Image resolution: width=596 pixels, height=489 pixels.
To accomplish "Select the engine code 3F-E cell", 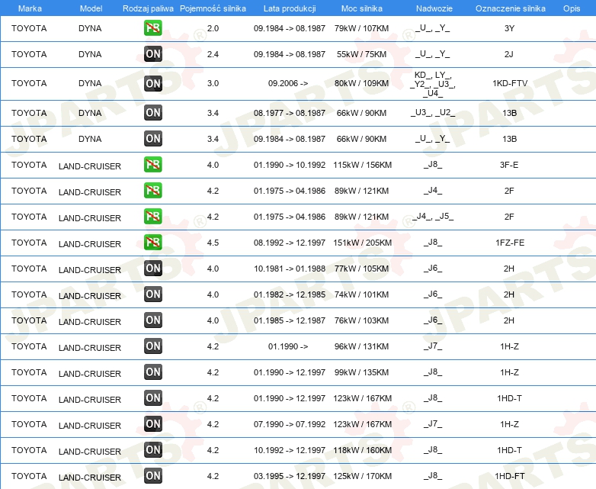I will point(509,165).
